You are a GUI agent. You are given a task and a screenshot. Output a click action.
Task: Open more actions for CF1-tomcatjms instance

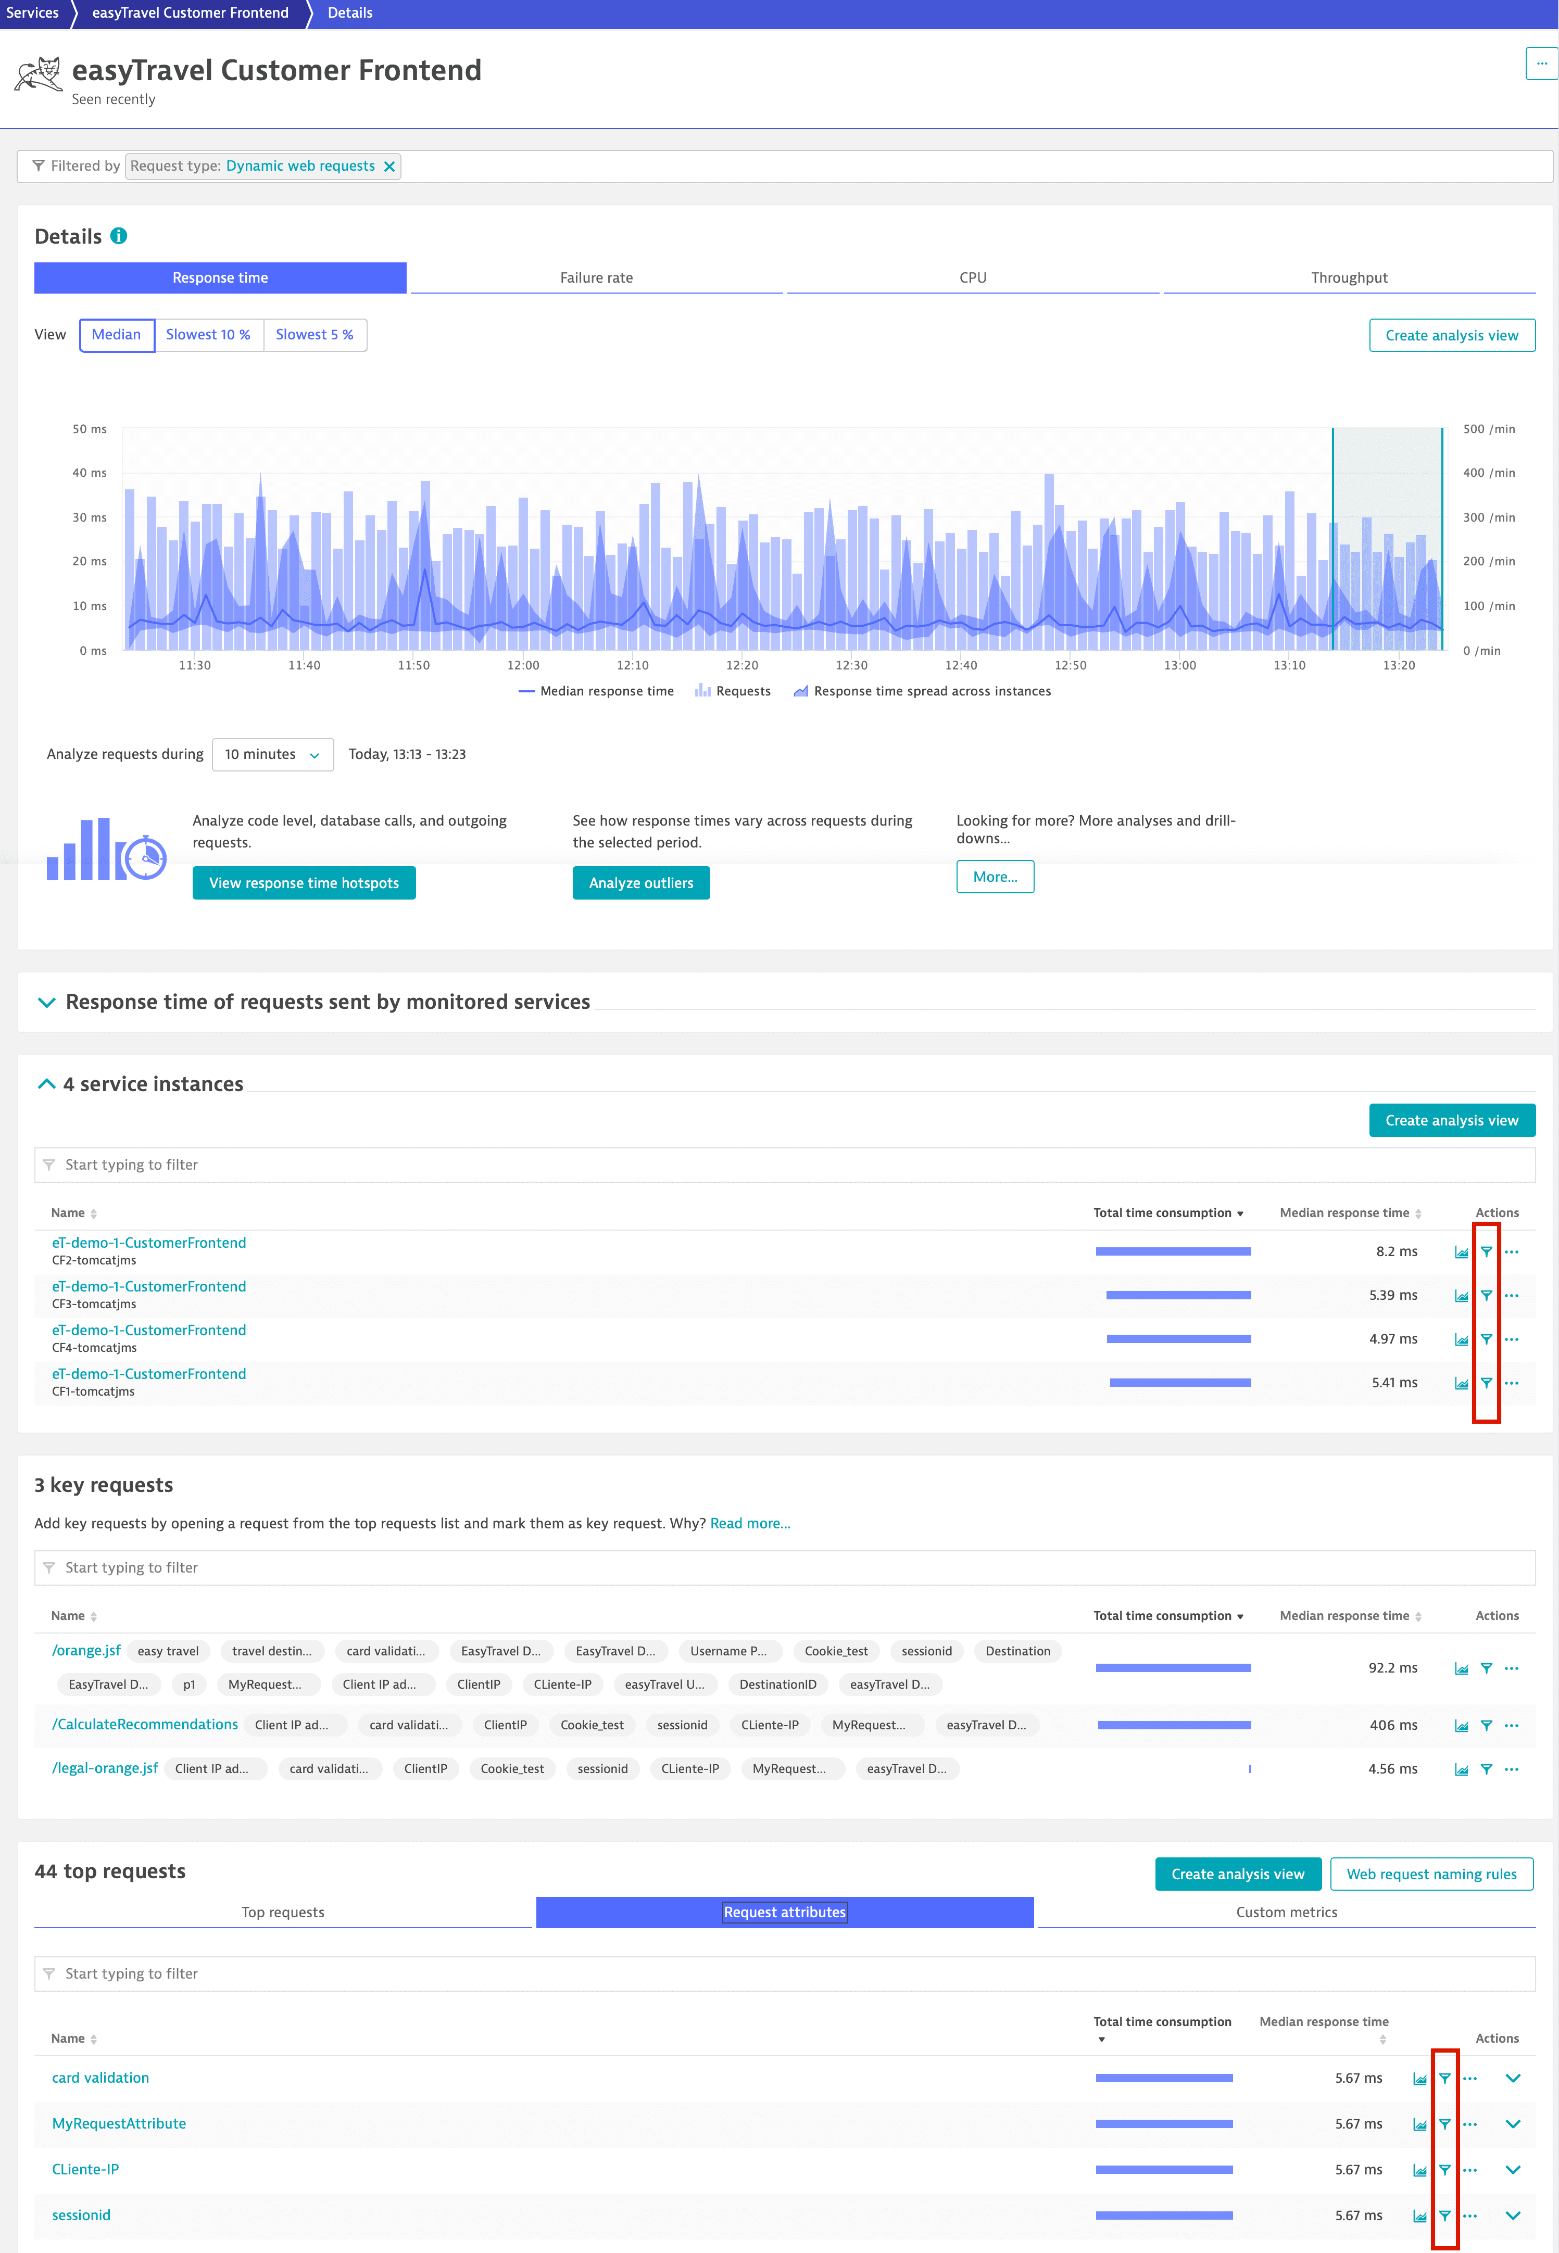click(1511, 1383)
